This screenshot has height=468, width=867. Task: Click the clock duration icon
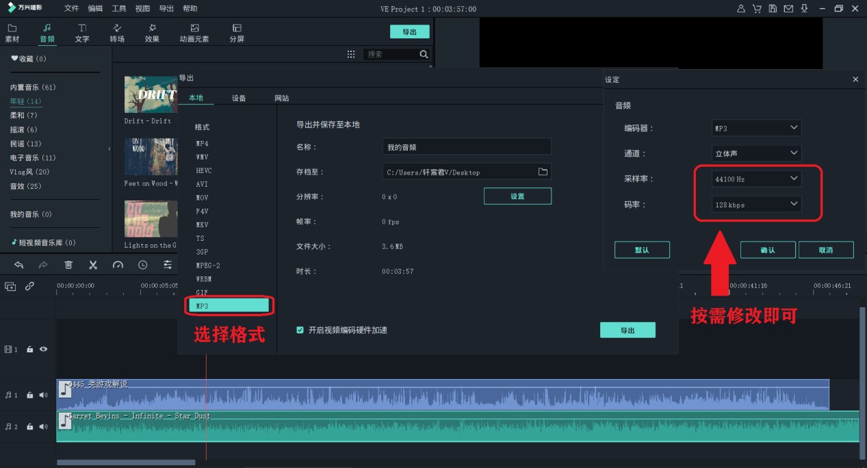tap(142, 265)
